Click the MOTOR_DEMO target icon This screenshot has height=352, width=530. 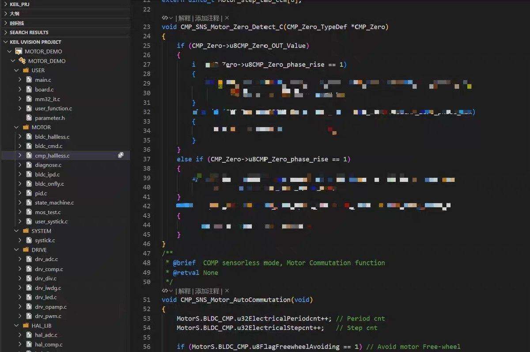point(22,61)
